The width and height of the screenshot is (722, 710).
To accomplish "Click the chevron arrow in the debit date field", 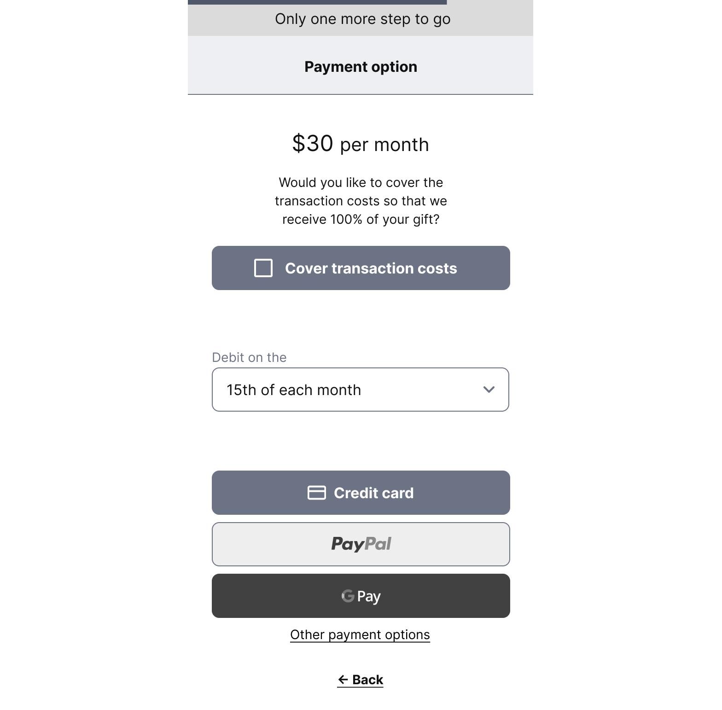I will pyautogui.click(x=489, y=390).
